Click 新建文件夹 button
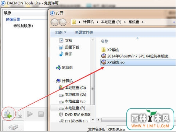176x132 pixels. click(84, 32)
